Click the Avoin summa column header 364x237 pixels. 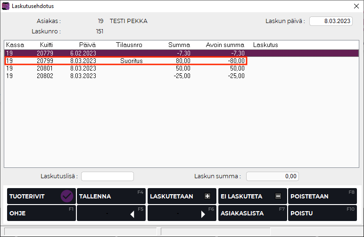[225, 45]
